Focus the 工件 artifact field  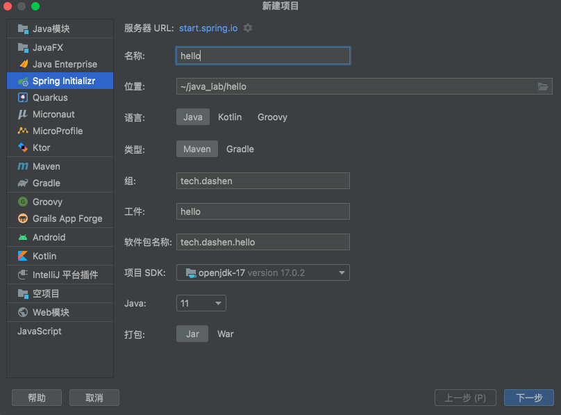[x=263, y=211]
